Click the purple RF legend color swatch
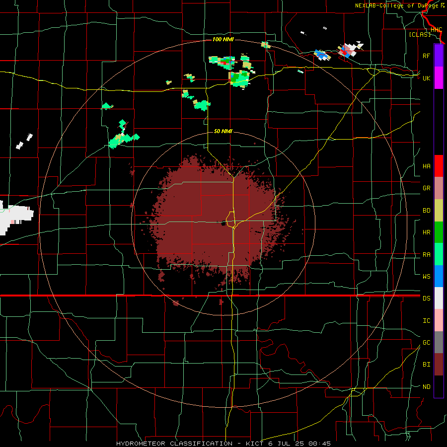Image resolution: width=447 pixels, height=447 pixels. click(439, 56)
